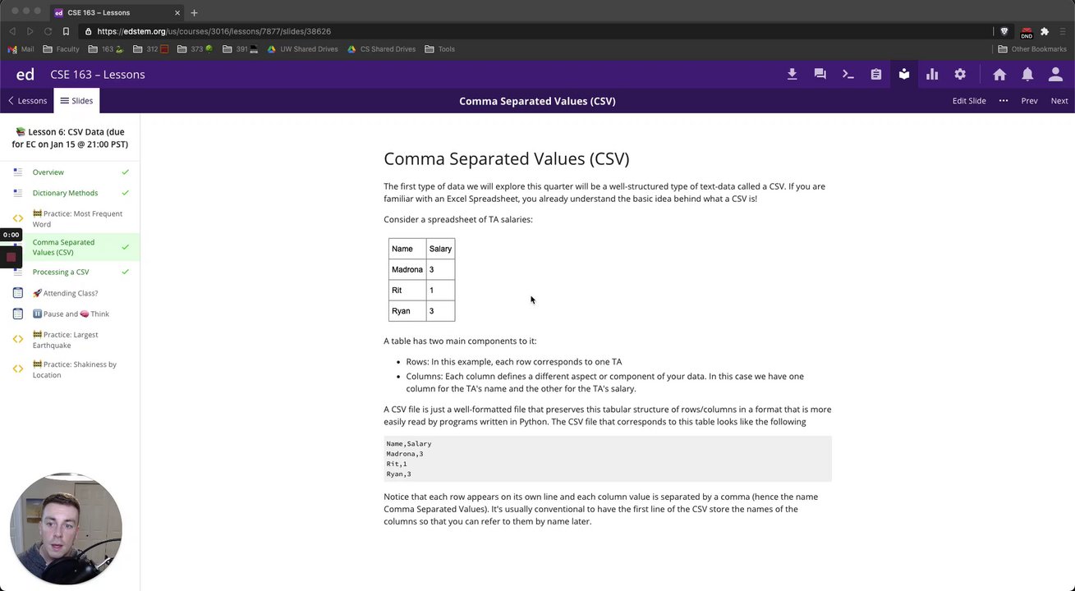This screenshot has width=1075, height=591.
Task: Stop the screen recording button
Action: coord(11,257)
